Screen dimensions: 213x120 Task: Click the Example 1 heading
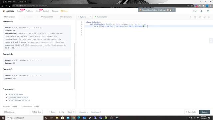[8, 21]
